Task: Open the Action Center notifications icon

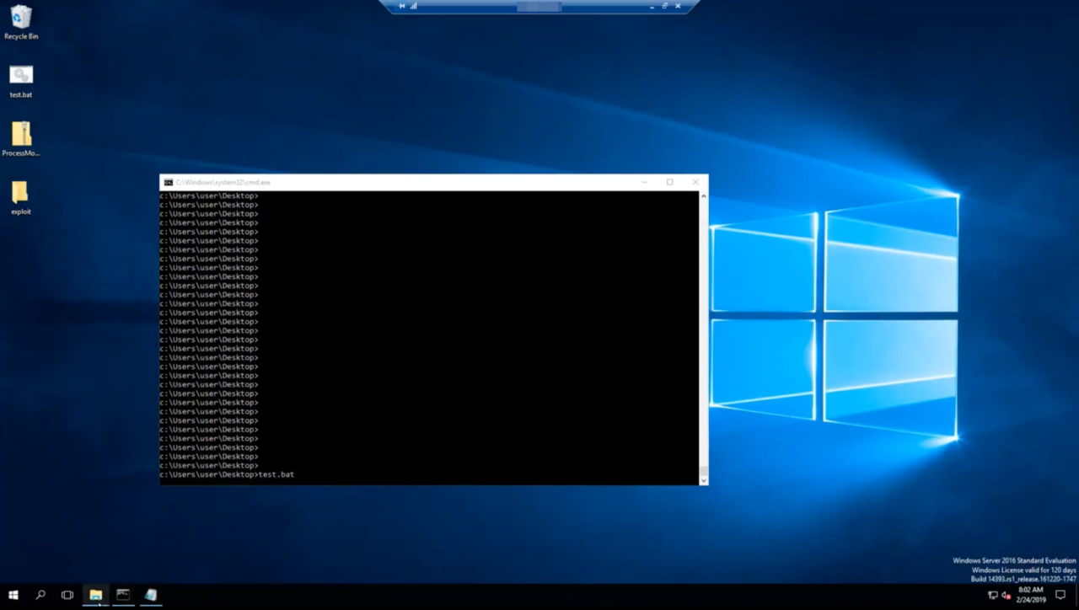Action: coord(1060,595)
